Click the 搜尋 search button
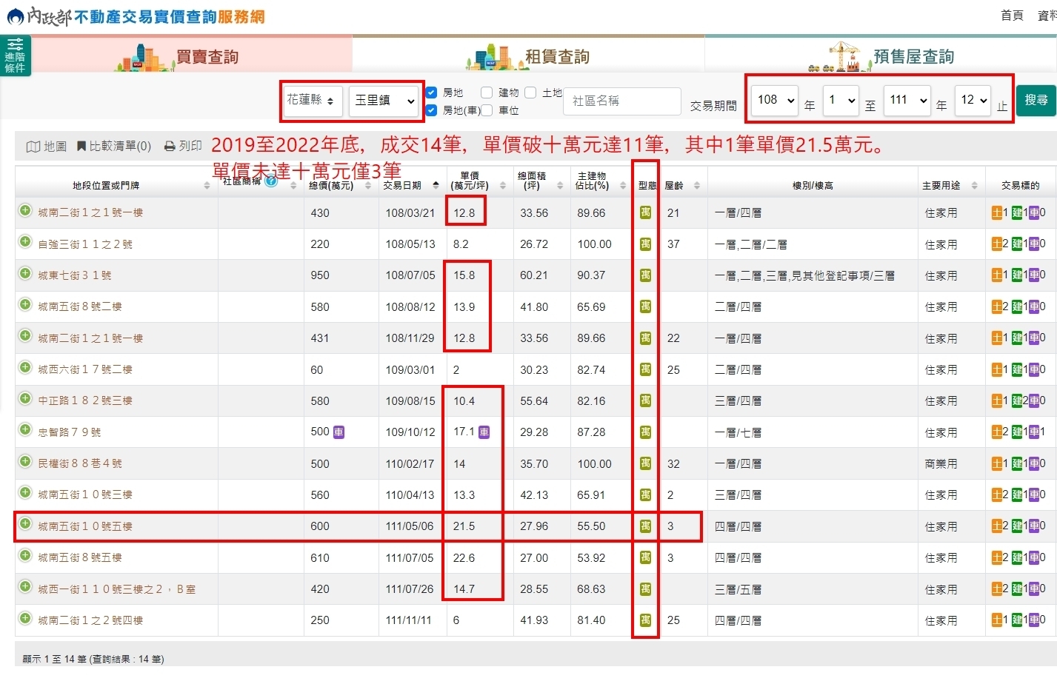This screenshot has height=684, width=1057. click(1036, 101)
